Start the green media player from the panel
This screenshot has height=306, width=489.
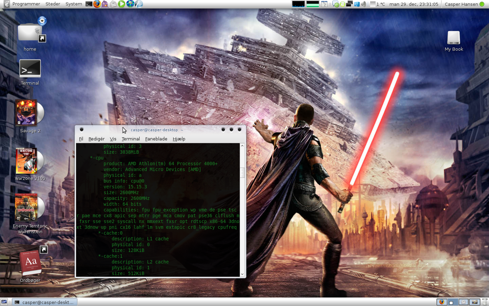click(122, 4)
